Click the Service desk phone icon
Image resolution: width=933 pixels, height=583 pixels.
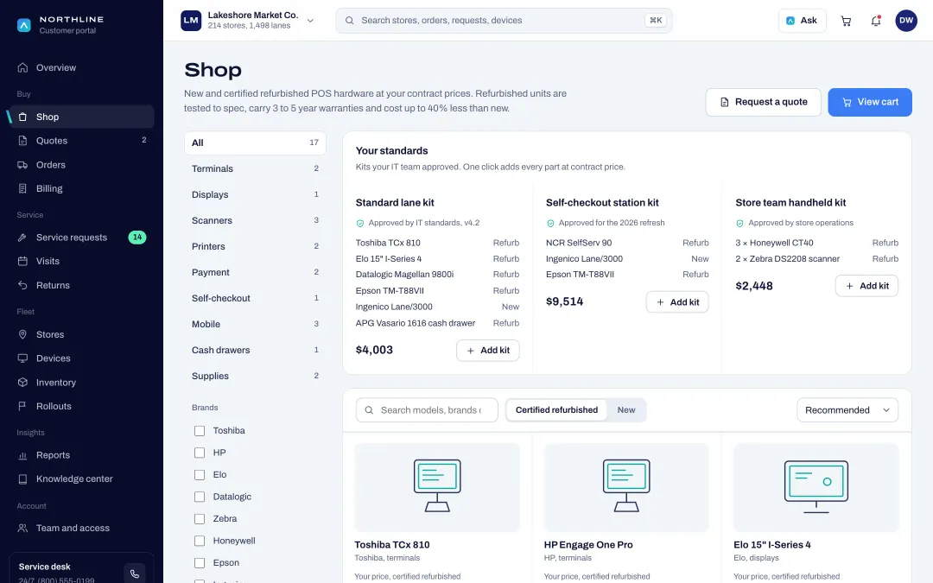(135, 573)
